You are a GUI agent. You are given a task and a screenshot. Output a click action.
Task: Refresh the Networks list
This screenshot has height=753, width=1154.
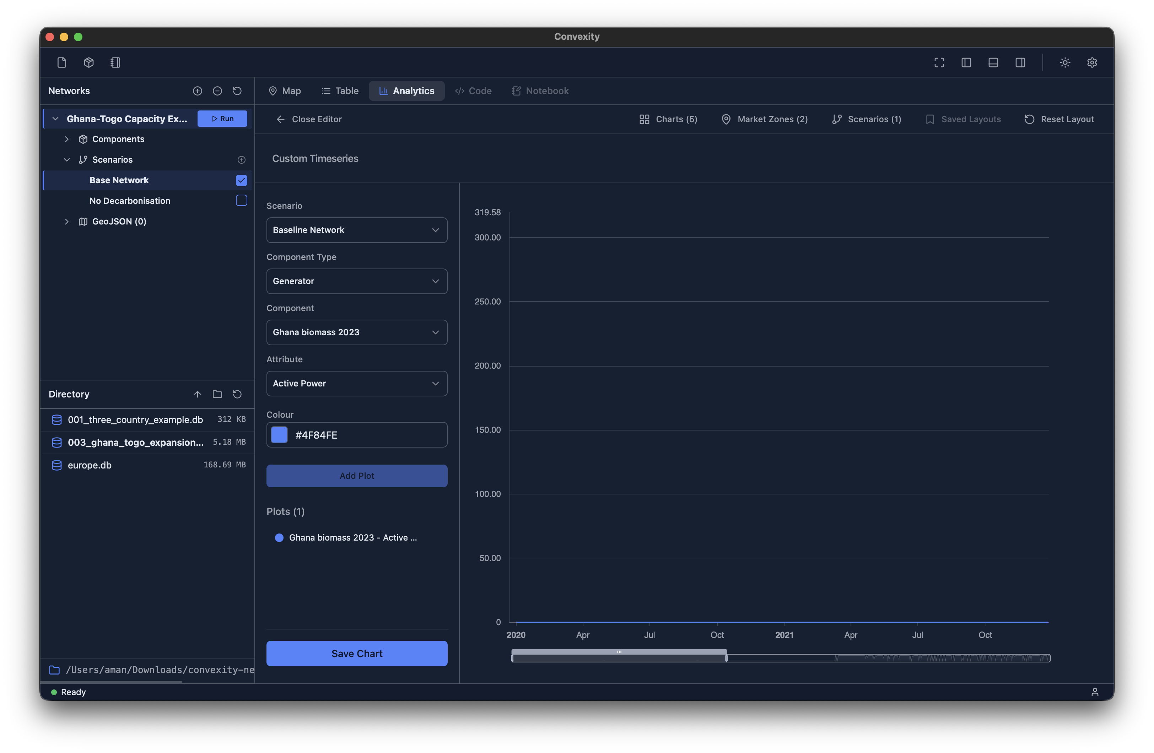click(x=237, y=91)
